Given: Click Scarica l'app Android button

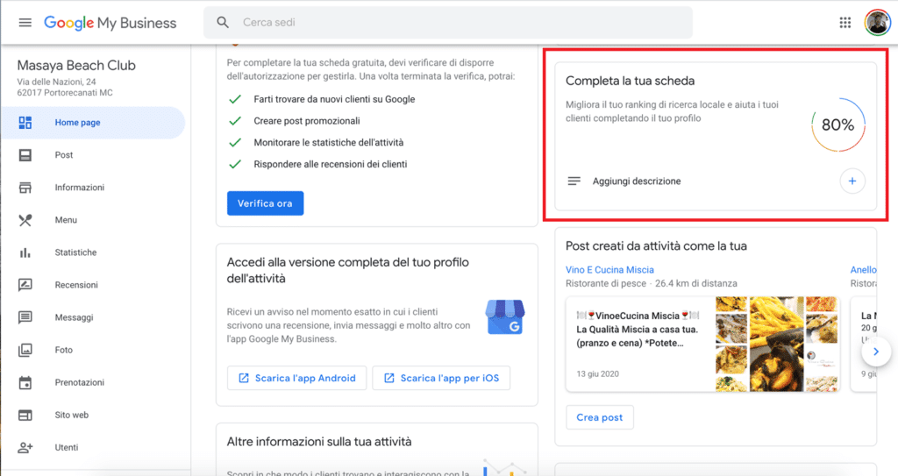Looking at the screenshot, I should 296,378.
